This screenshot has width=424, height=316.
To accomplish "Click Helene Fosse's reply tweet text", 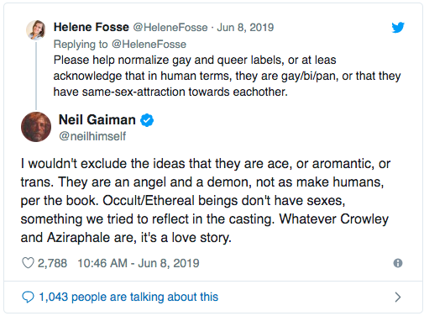I will pos(227,76).
